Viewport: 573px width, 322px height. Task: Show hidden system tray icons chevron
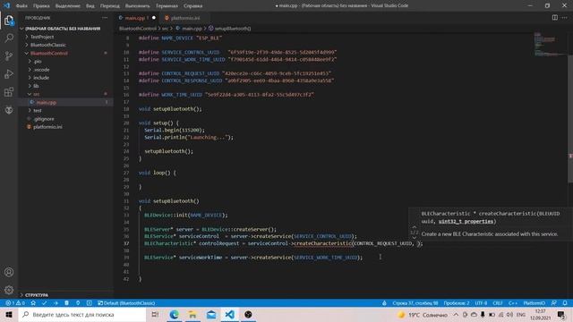point(456,314)
